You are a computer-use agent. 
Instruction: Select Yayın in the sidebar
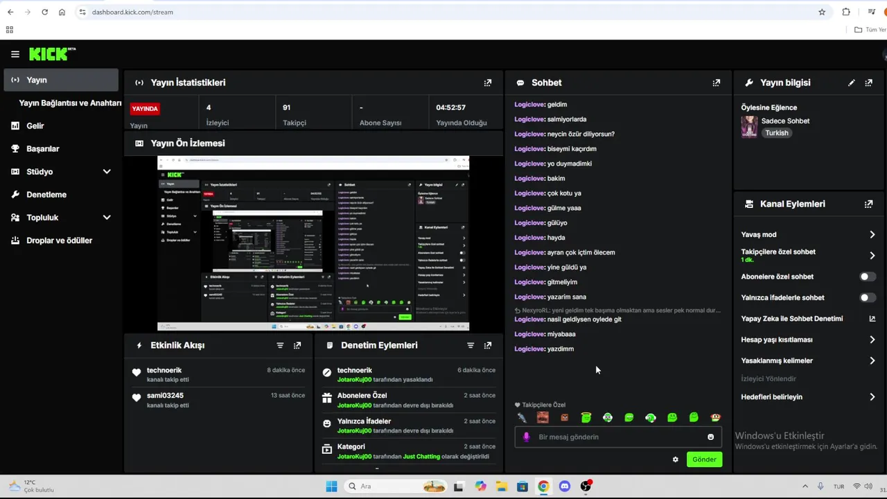(x=61, y=80)
